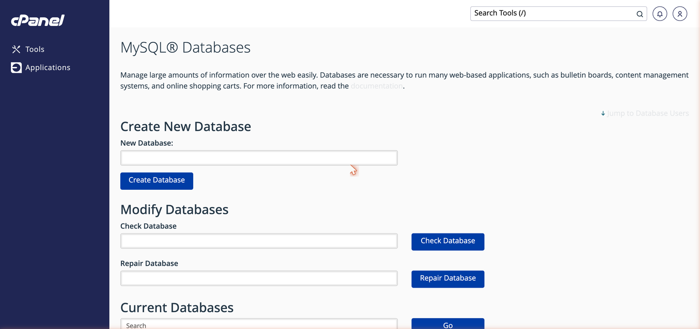Click the search magnifier icon

pos(639,14)
